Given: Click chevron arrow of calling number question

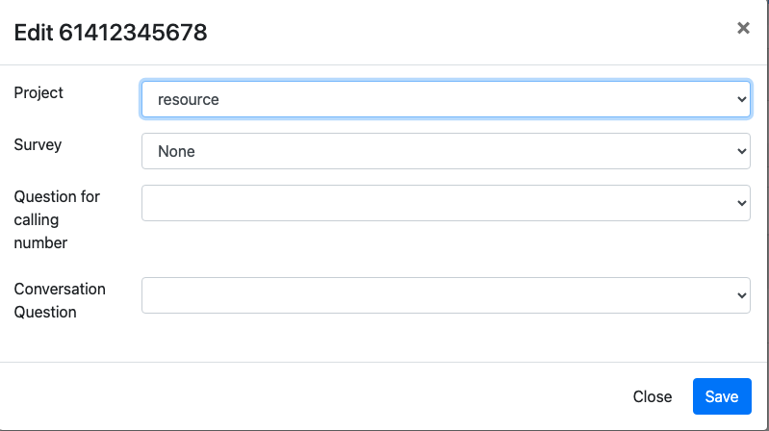Looking at the screenshot, I should click(741, 203).
